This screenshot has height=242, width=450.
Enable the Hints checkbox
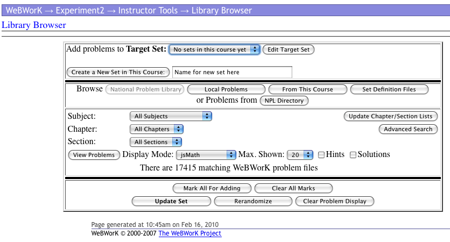click(321, 155)
